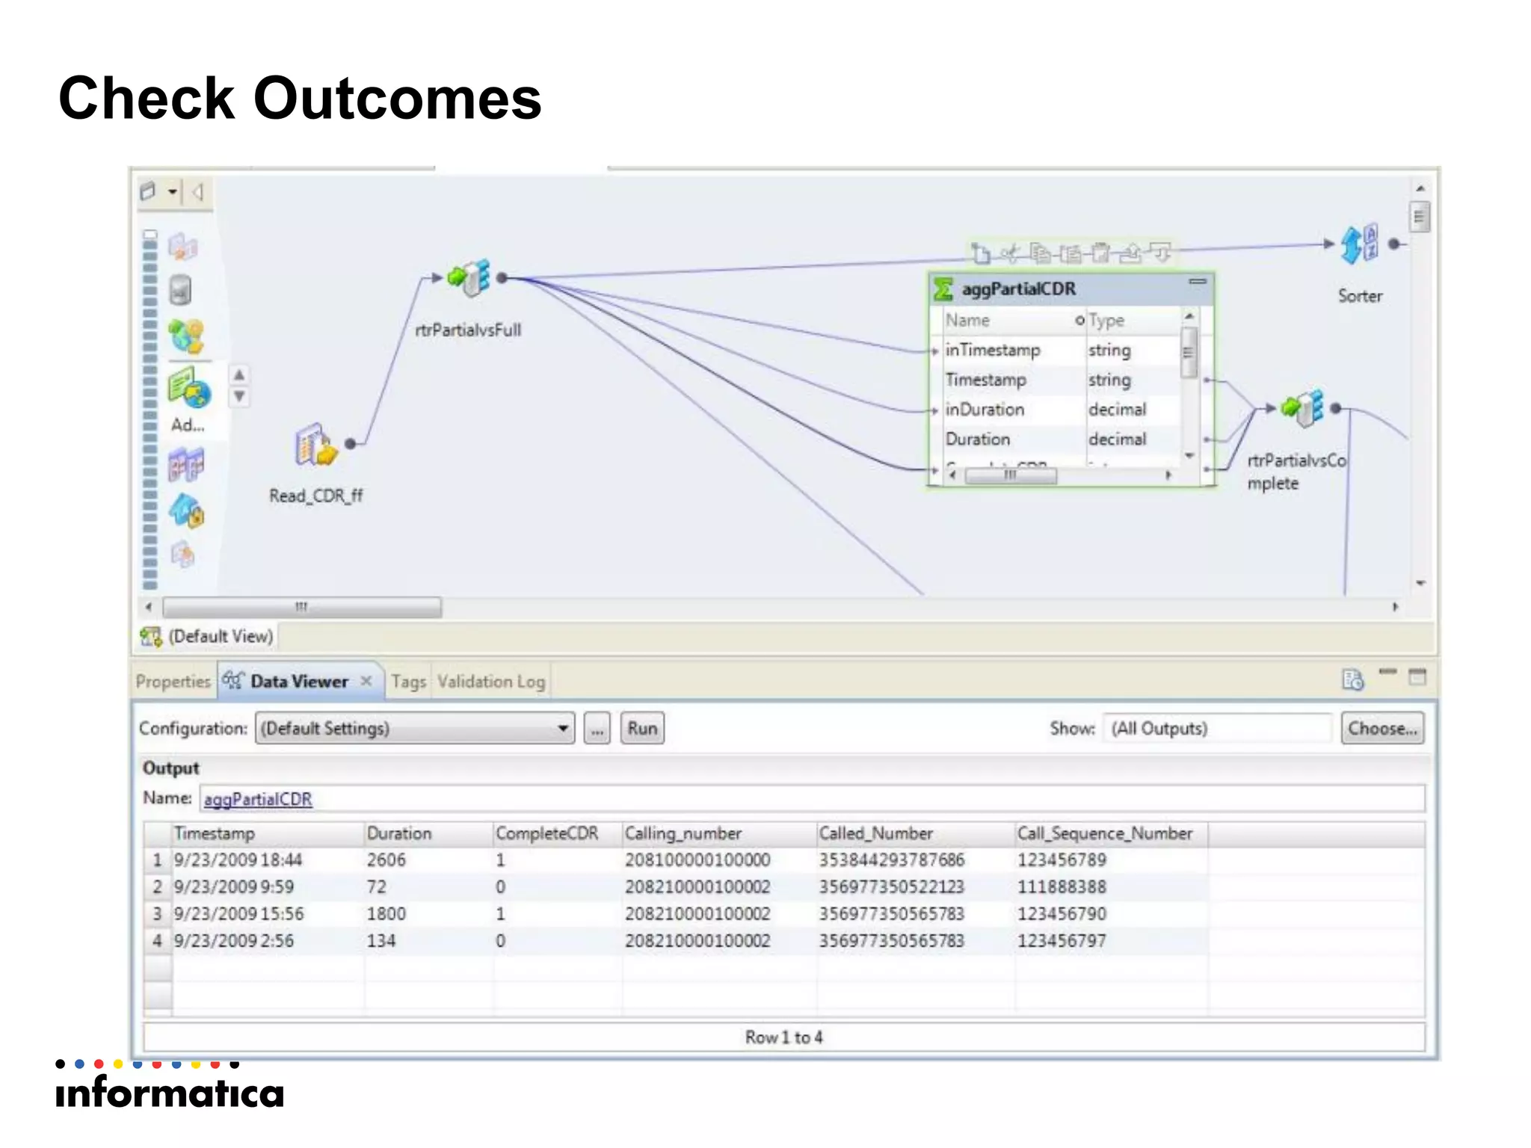The height and width of the screenshot is (1148, 1531).
Task: Minimize the Data Viewer panel
Action: click(1387, 673)
